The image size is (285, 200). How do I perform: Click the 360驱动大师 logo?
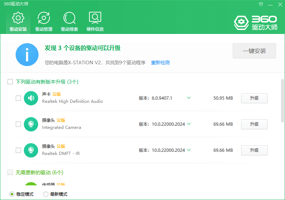click(x=255, y=23)
